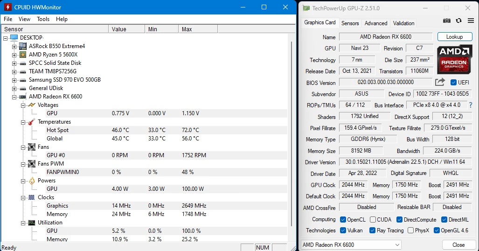Click AMD Radeon Graphics logo in GPU-Z
Image resolution: width=479 pixels, height=251 pixels.
(454, 60)
